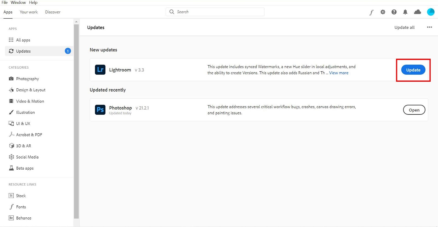
Task: Click the Lightroom version text v 3.3
Action: point(139,70)
